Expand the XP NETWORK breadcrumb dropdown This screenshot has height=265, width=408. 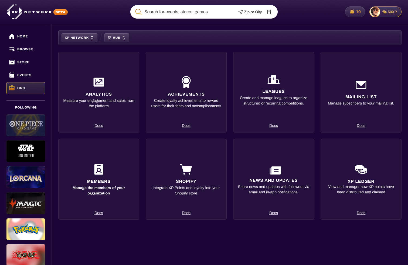pos(79,38)
